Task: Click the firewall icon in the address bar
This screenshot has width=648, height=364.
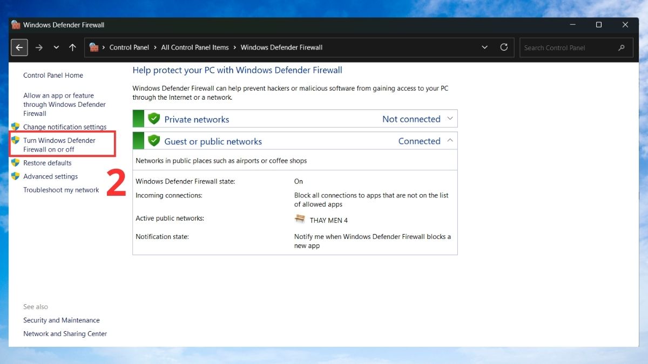Action: [94, 47]
